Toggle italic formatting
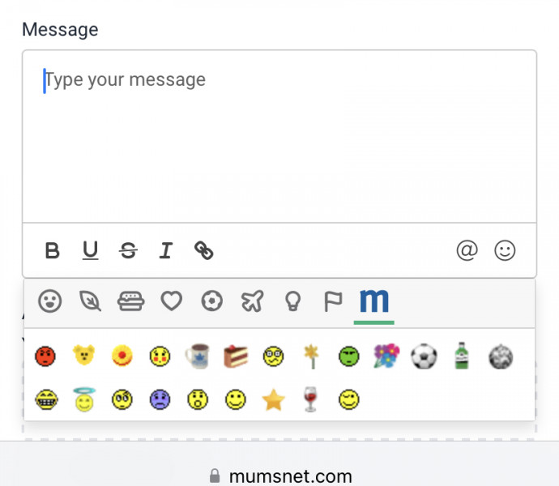This screenshot has width=559, height=486. pyautogui.click(x=166, y=251)
